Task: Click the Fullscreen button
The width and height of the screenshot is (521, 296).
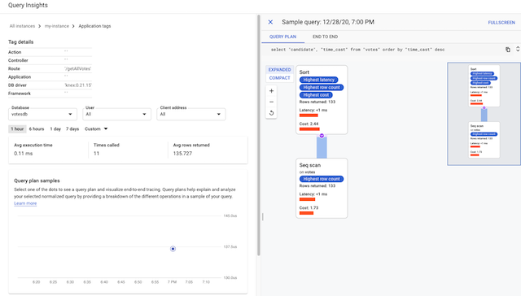Action: (501, 23)
